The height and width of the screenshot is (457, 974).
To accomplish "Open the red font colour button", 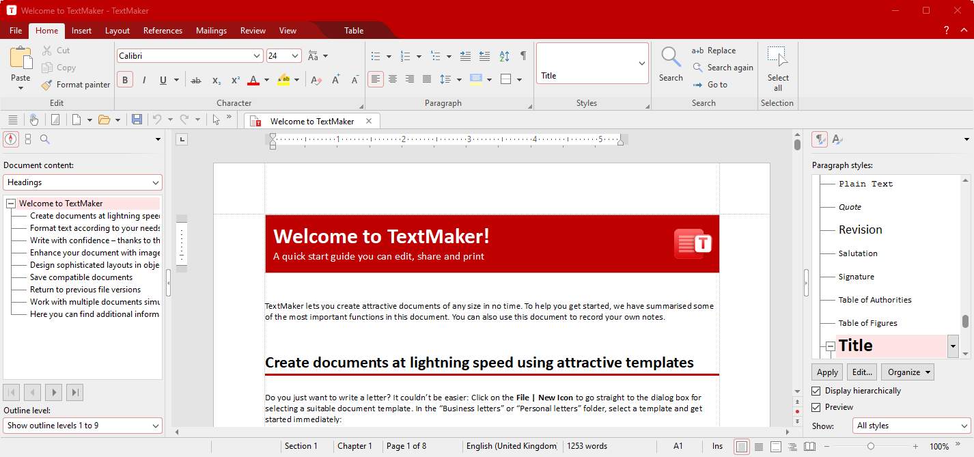I will 253,80.
